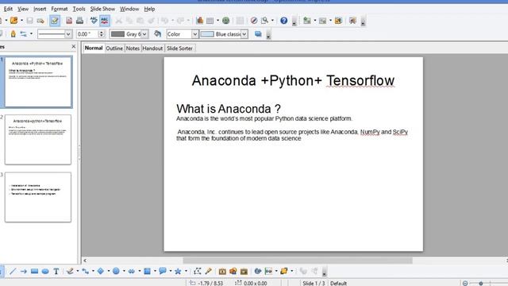
Task: Select the Connector tool
Action: [x=85, y=271]
